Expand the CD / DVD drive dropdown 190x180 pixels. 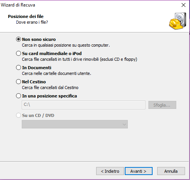pyautogui.click(x=75, y=124)
